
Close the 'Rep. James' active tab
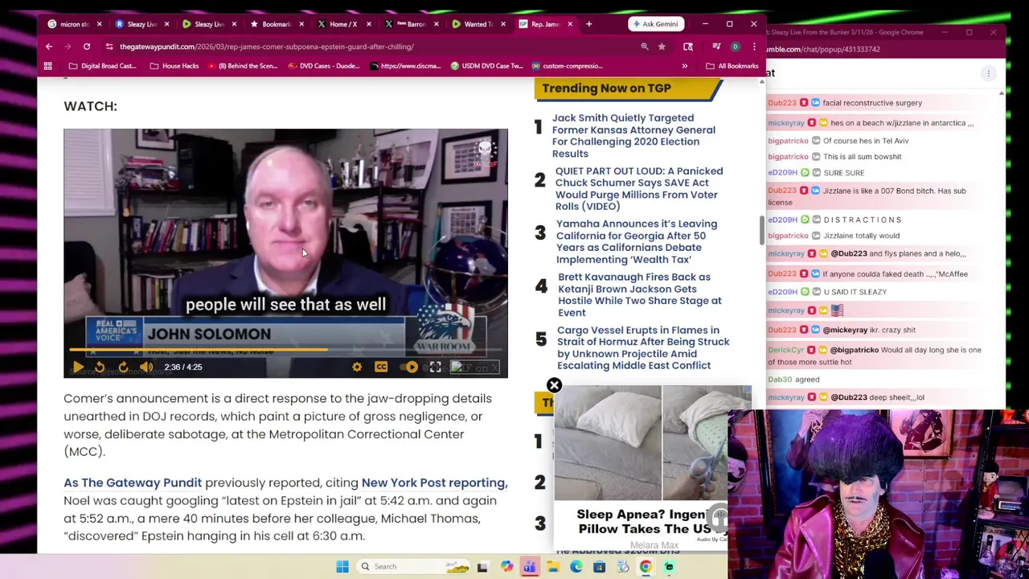click(570, 24)
